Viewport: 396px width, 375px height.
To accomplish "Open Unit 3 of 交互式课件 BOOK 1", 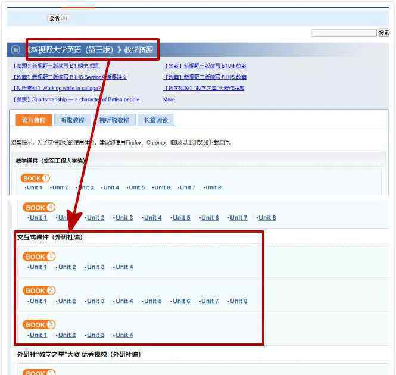I will point(95,267).
